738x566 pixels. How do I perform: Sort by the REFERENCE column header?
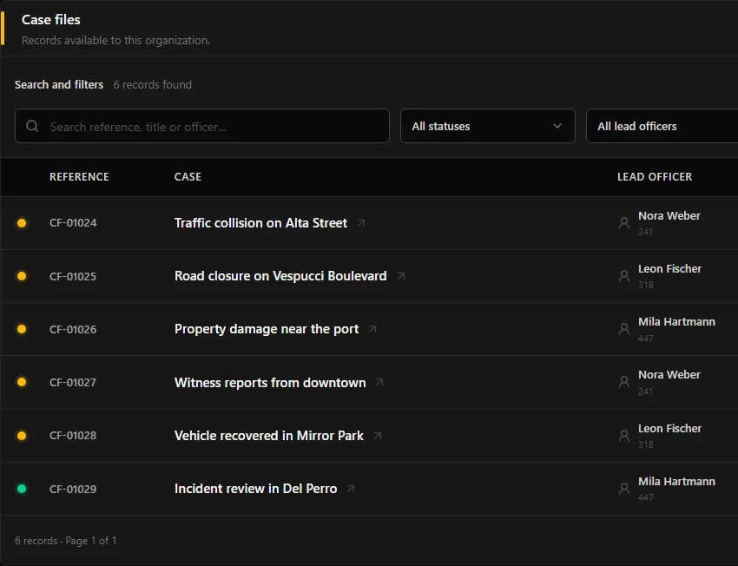click(x=79, y=177)
